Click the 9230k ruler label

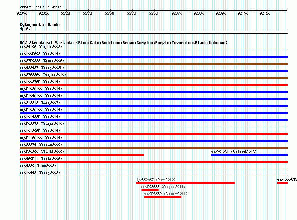click(x=22, y=13)
